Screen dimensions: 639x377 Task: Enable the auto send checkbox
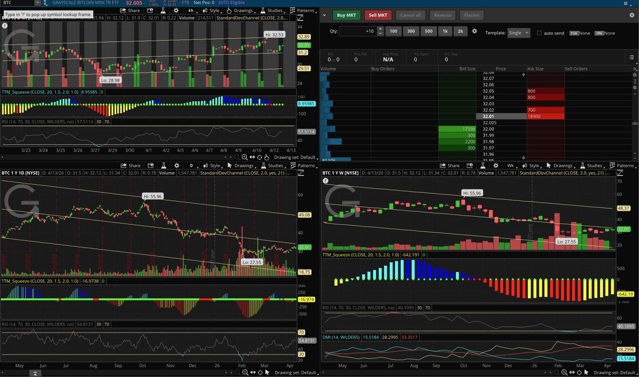pos(539,33)
